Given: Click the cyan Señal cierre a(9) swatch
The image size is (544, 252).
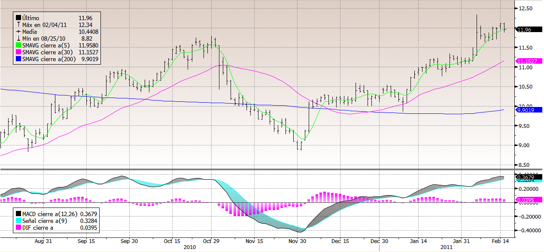Looking at the screenshot, I should coord(18,220).
